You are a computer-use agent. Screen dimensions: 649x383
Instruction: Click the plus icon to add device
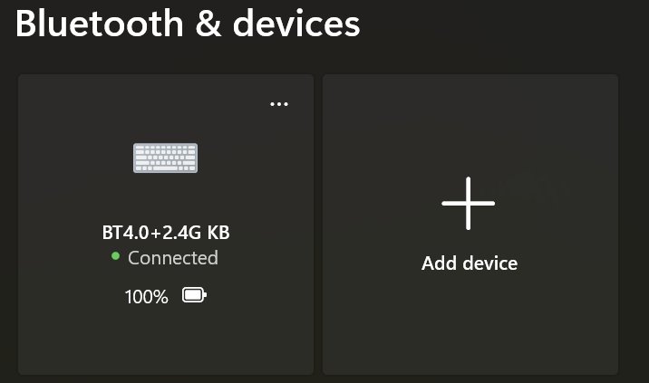click(468, 203)
